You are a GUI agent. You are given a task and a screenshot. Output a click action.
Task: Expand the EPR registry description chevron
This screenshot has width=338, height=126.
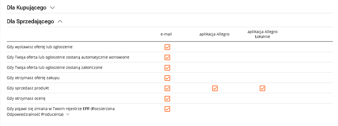pyautogui.click(x=68, y=115)
